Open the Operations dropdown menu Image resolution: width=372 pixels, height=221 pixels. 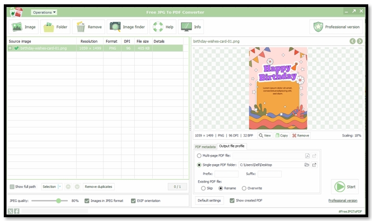[44, 12]
